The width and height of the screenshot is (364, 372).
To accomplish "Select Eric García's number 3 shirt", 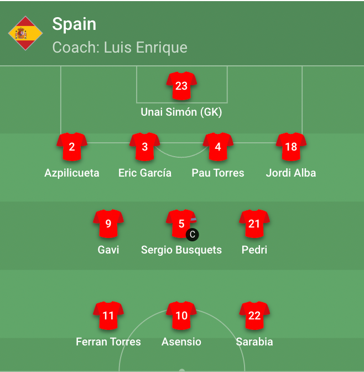I will (145, 147).
